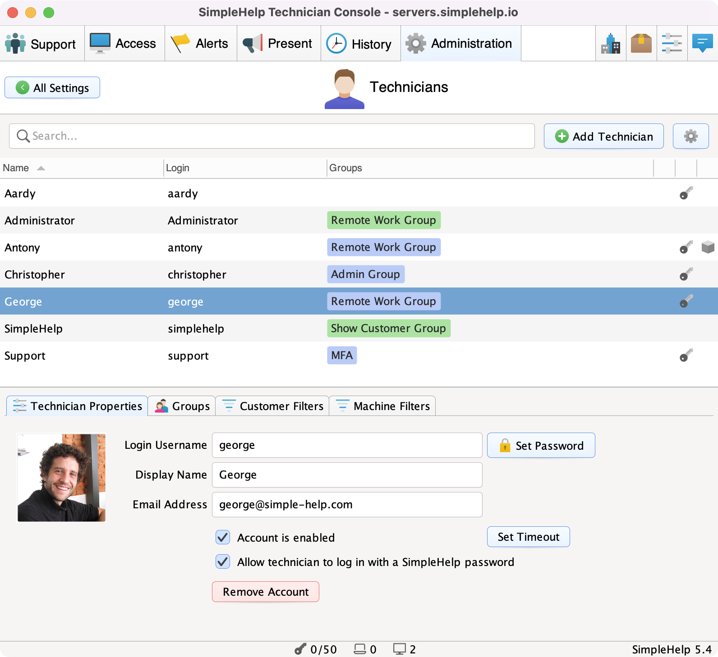Click George's Remote Work Group tag
Screen dimensions: 718x657
[x=384, y=301]
